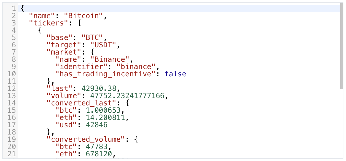Click the eth value 678120
The width and height of the screenshot is (346, 161).
pos(99,154)
